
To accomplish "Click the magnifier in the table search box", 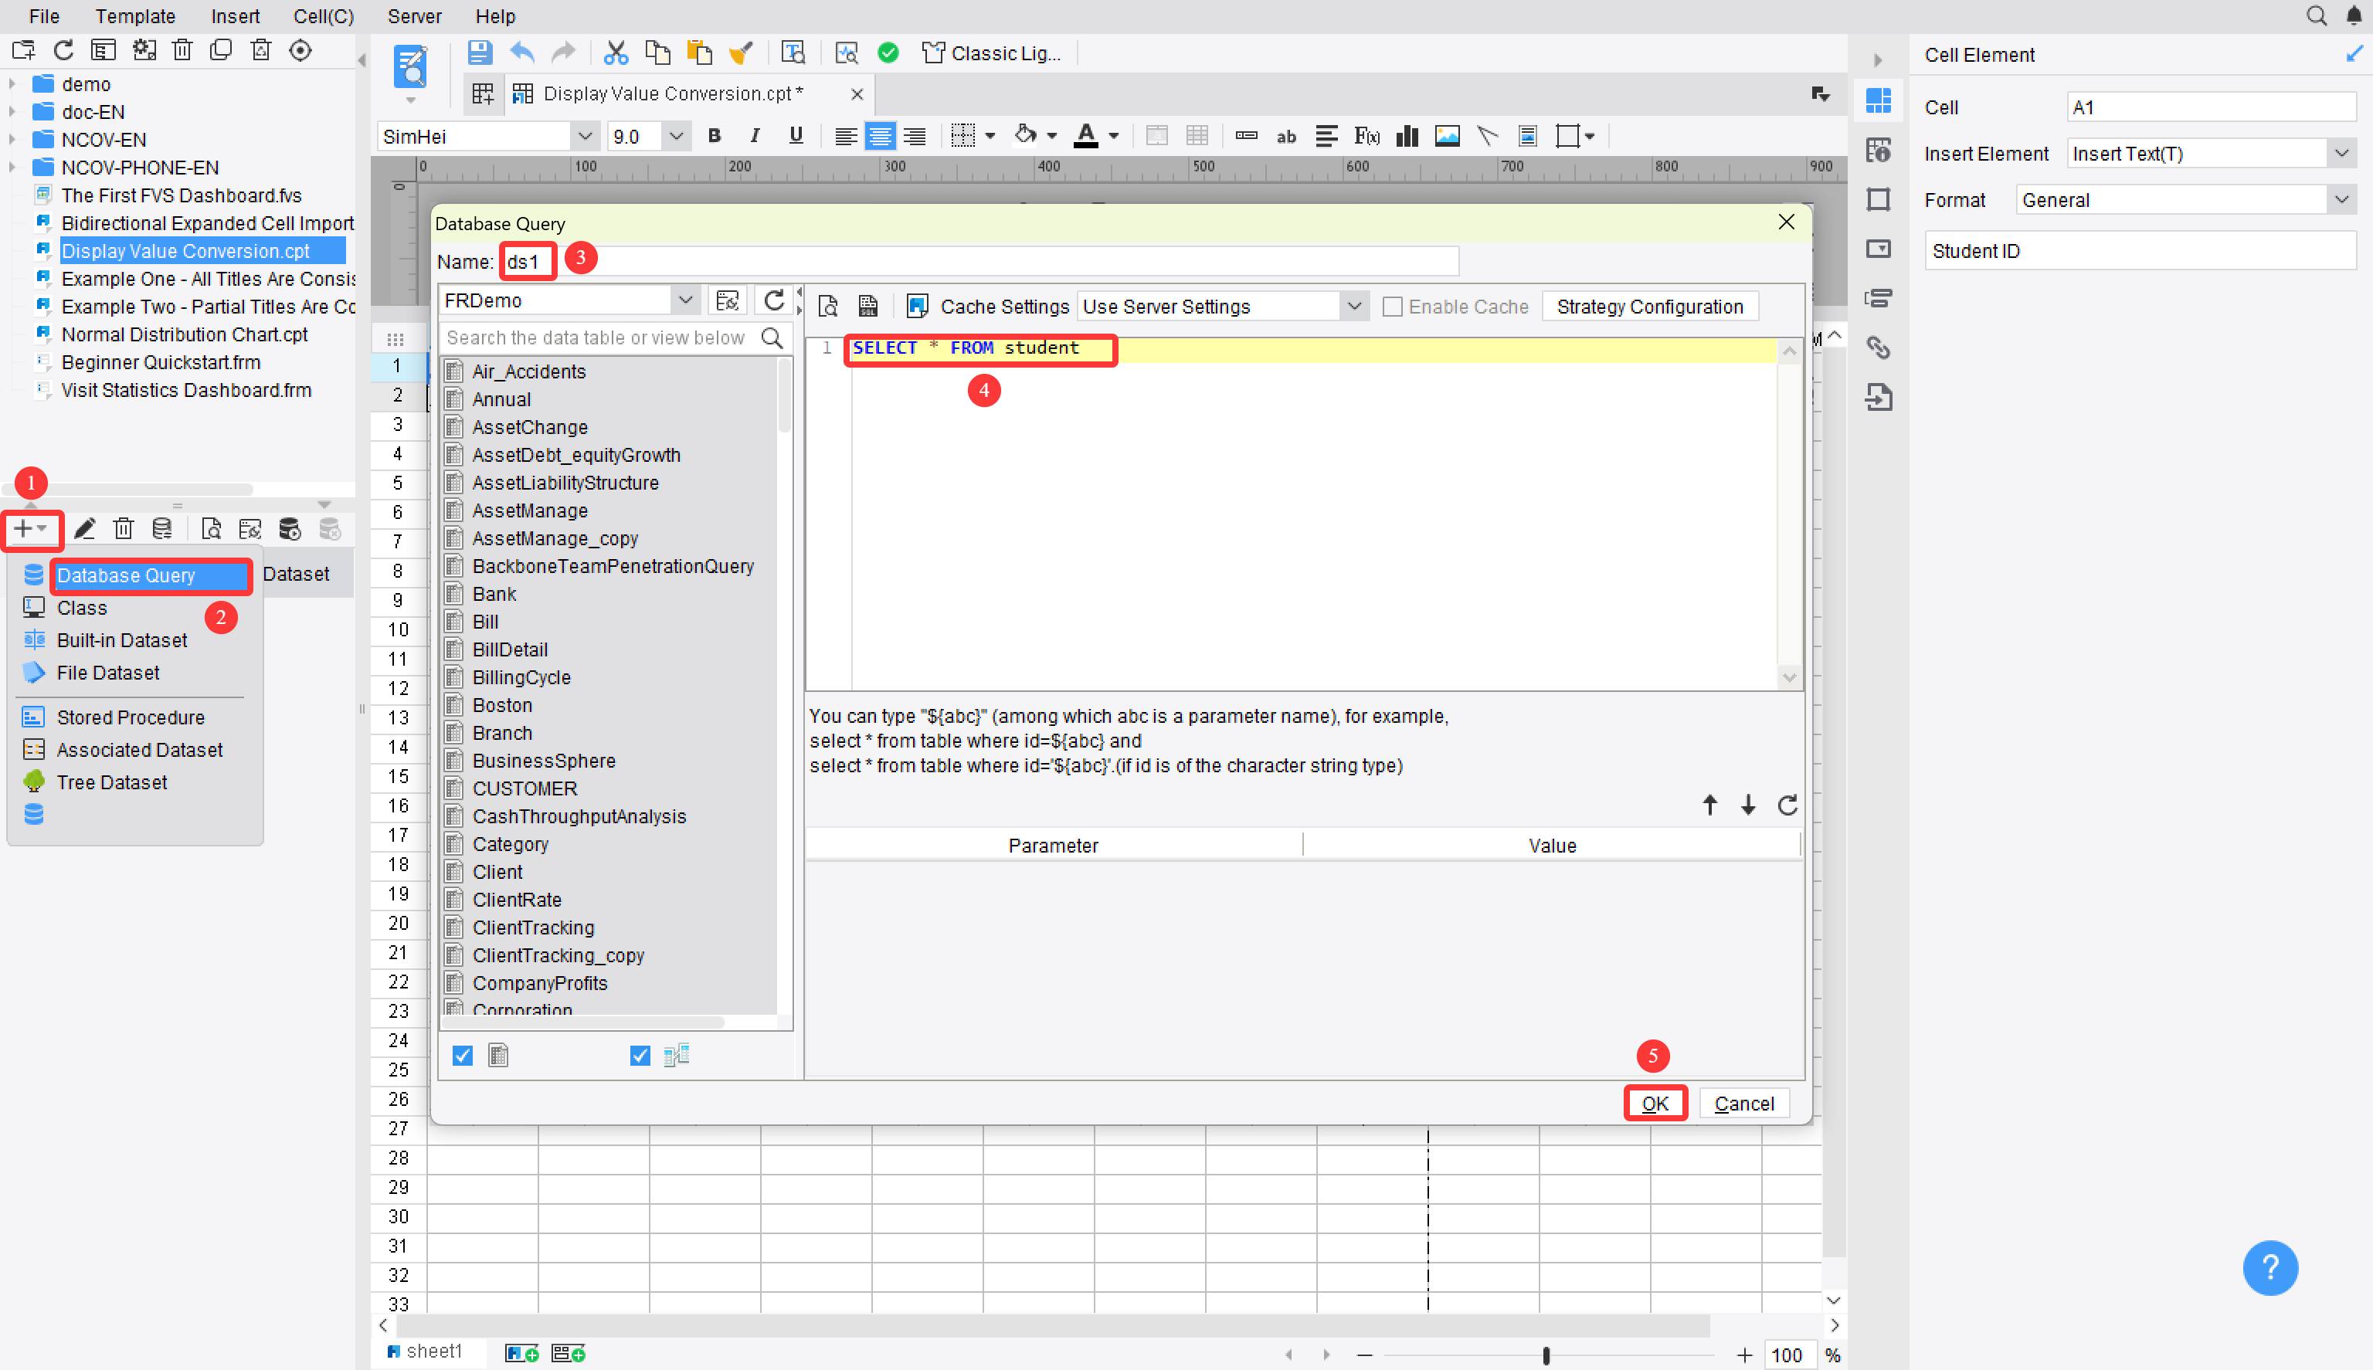I will (772, 337).
